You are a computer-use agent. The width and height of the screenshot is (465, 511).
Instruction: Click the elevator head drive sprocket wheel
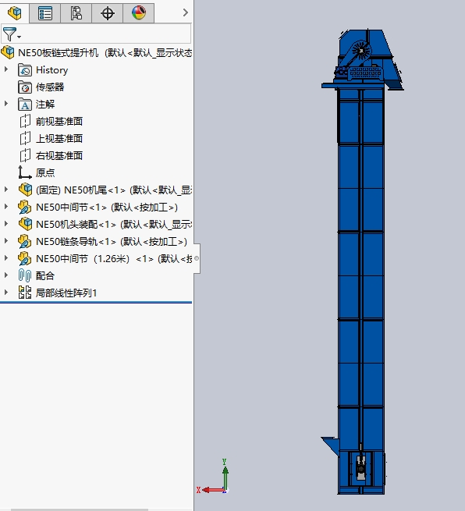361,51
